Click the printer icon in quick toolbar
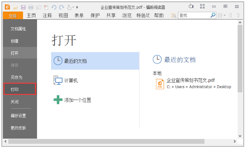246x149 pixels. (31, 7)
